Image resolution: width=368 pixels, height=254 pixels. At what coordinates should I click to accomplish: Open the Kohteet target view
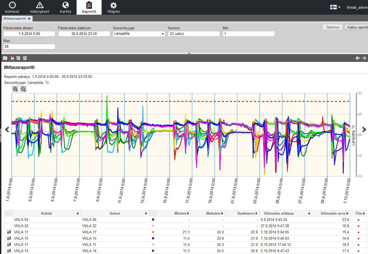click(x=12, y=7)
